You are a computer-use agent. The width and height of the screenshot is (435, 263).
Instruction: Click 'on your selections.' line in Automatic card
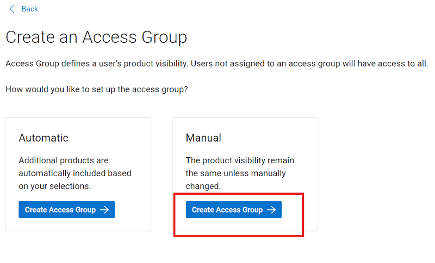[x=55, y=186]
